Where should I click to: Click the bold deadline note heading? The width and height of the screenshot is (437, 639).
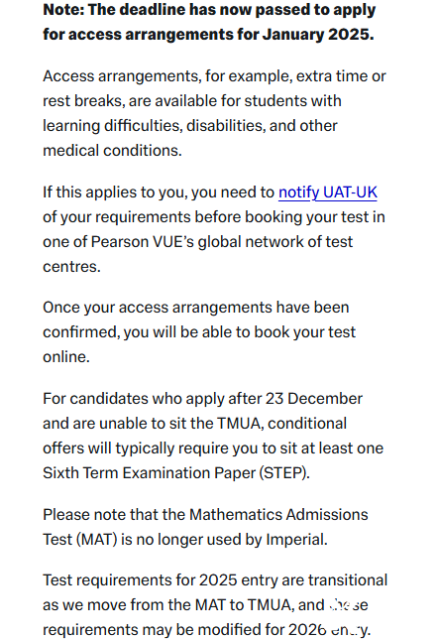tap(209, 22)
